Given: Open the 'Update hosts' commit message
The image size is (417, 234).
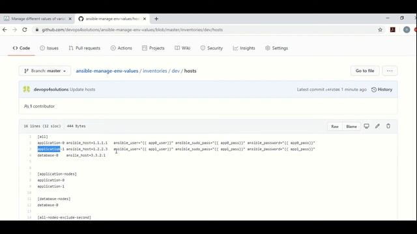Looking at the screenshot, I should pos(83,90).
